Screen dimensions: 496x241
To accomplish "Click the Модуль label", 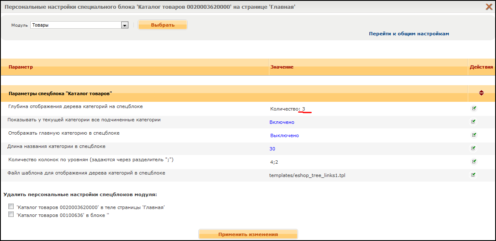I will pos(20,25).
